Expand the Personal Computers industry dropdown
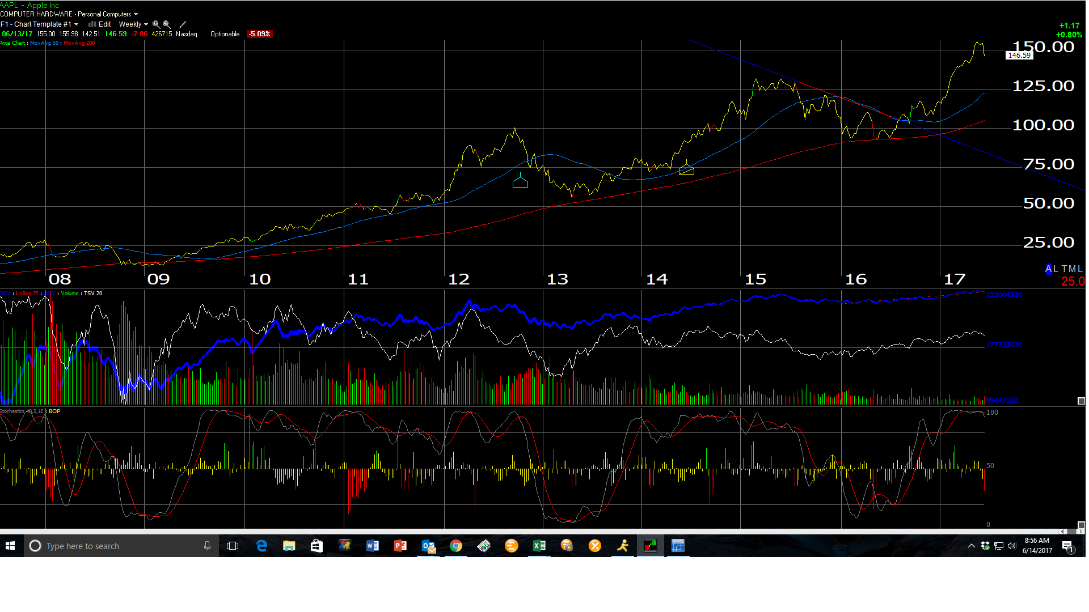 coord(136,14)
